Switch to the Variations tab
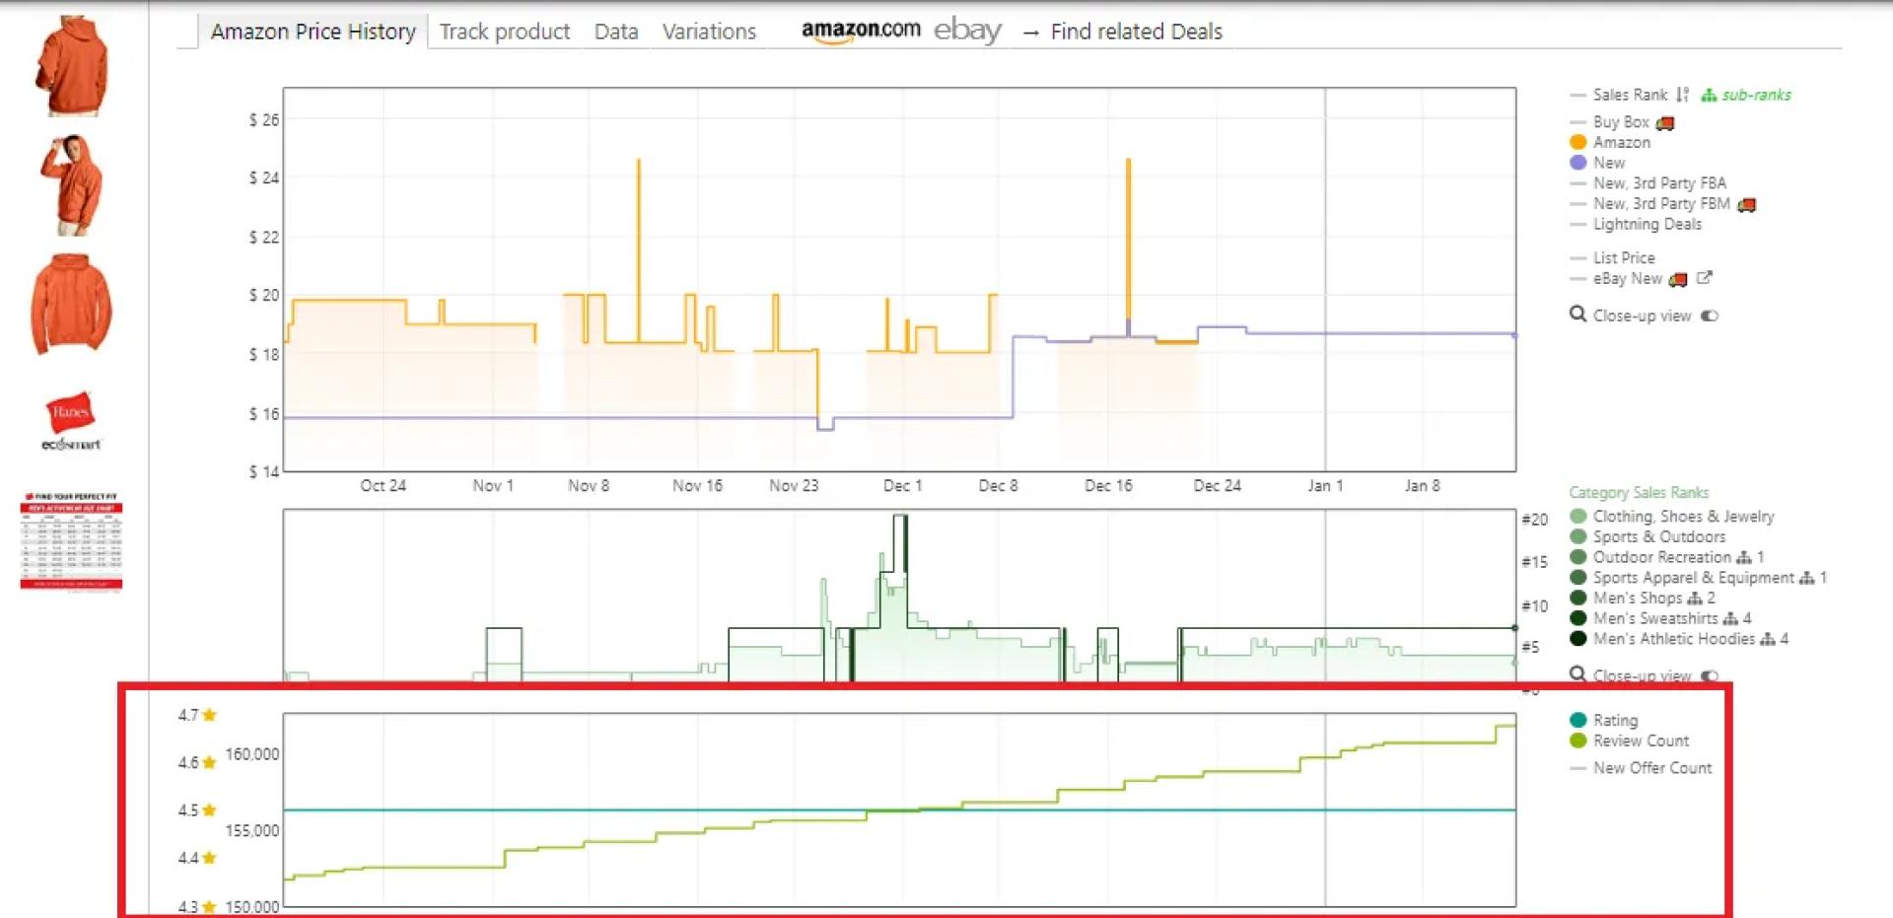Screen dimensions: 1893x918 coord(708,31)
